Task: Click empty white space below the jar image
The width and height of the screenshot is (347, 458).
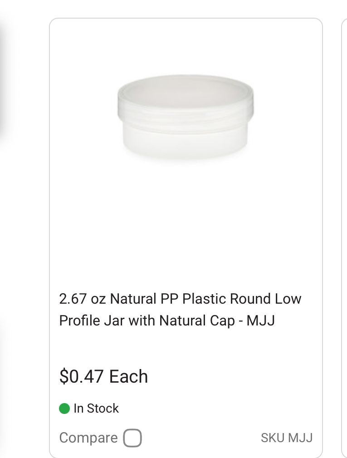Action: point(186,218)
